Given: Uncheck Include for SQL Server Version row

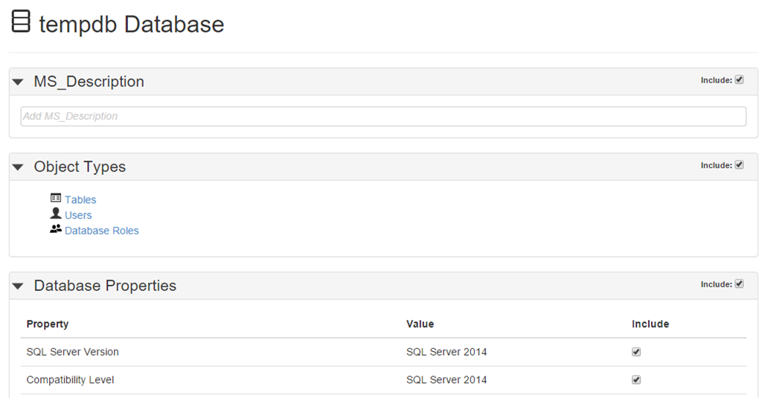Looking at the screenshot, I should 636,352.
